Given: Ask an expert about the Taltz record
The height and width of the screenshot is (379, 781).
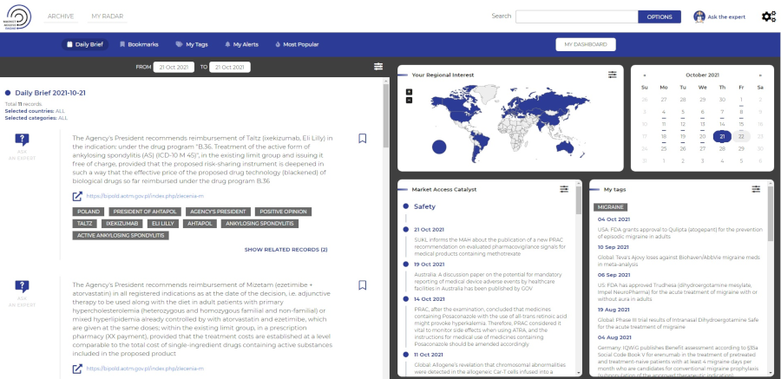Looking at the screenshot, I should tap(22, 147).
